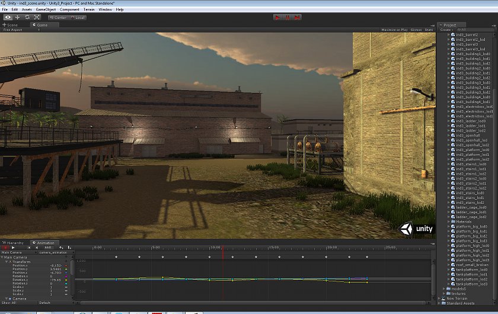The height and width of the screenshot is (314, 498).
Task: Click the Position.y curve color swatch
Action: coord(66,269)
